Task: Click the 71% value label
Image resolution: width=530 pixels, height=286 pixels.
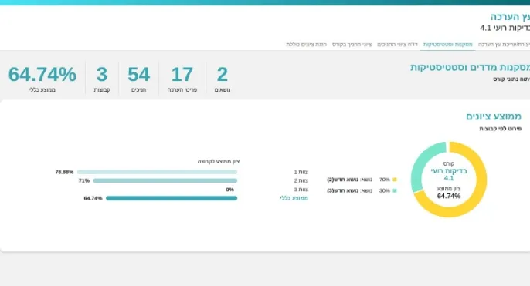Action: pos(83,180)
